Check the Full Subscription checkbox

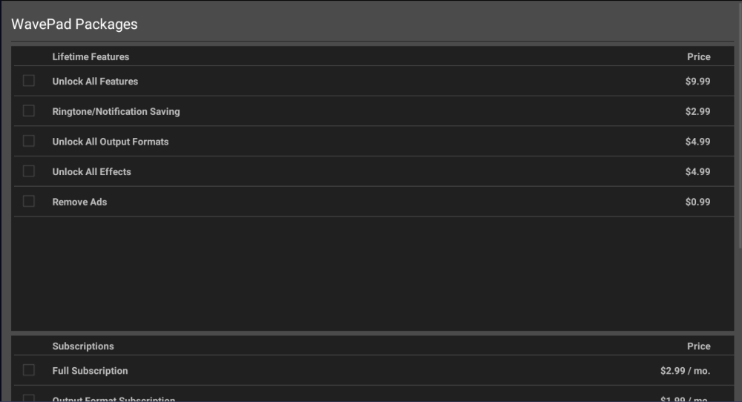[29, 370]
